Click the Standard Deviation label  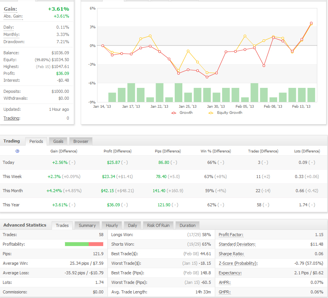pos(237,244)
